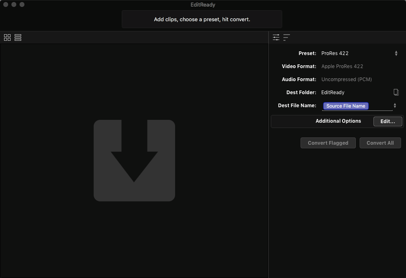
Task: Close the EditReady window
Action: [6, 4]
